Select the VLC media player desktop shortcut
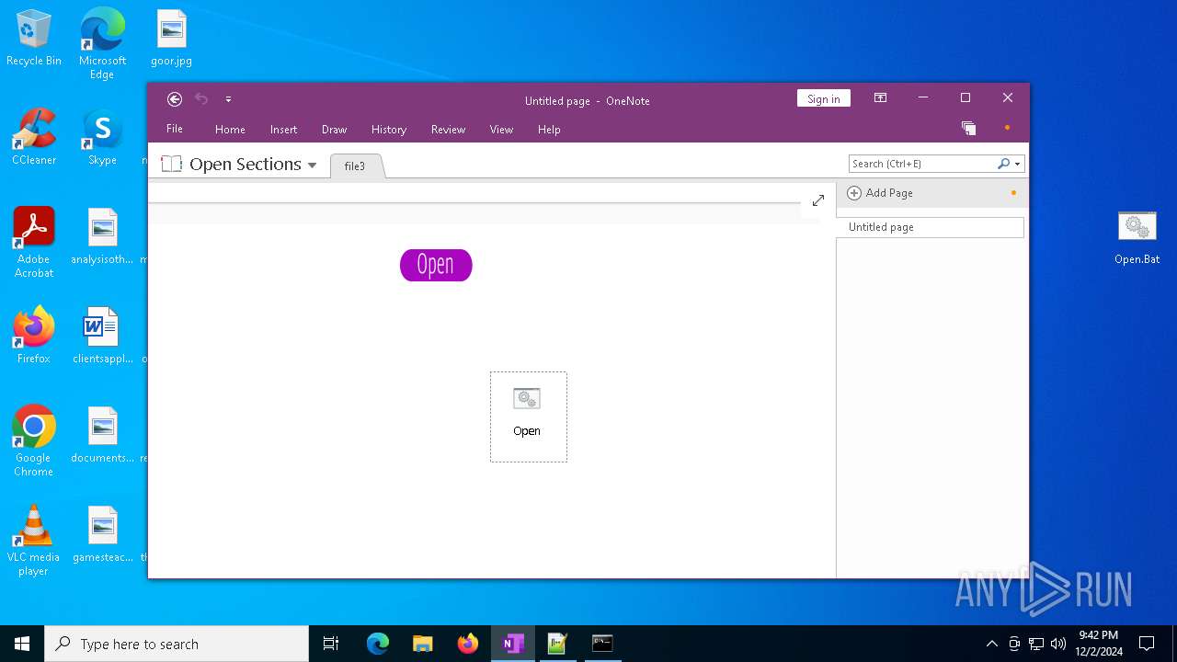 point(34,540)
